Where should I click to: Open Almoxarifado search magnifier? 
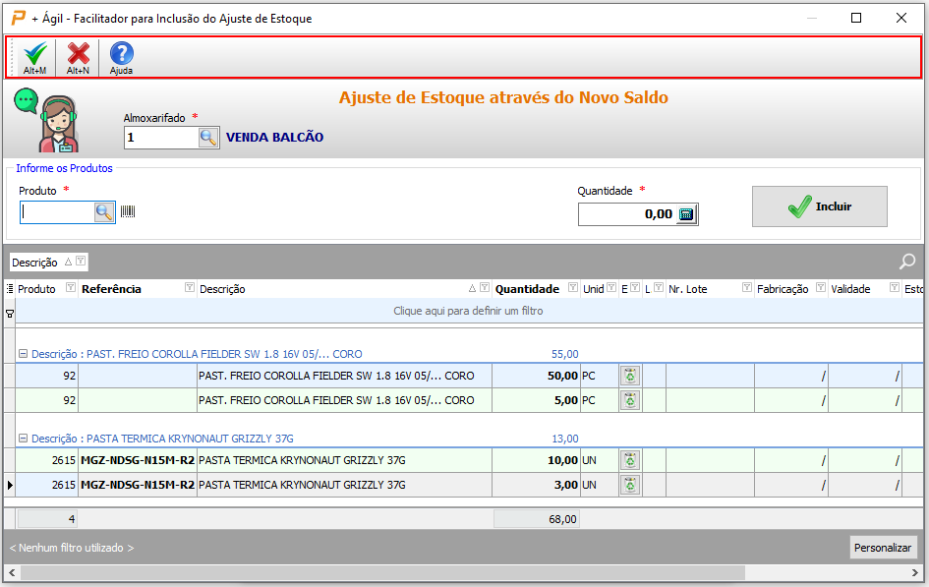(x=208, y=138)
